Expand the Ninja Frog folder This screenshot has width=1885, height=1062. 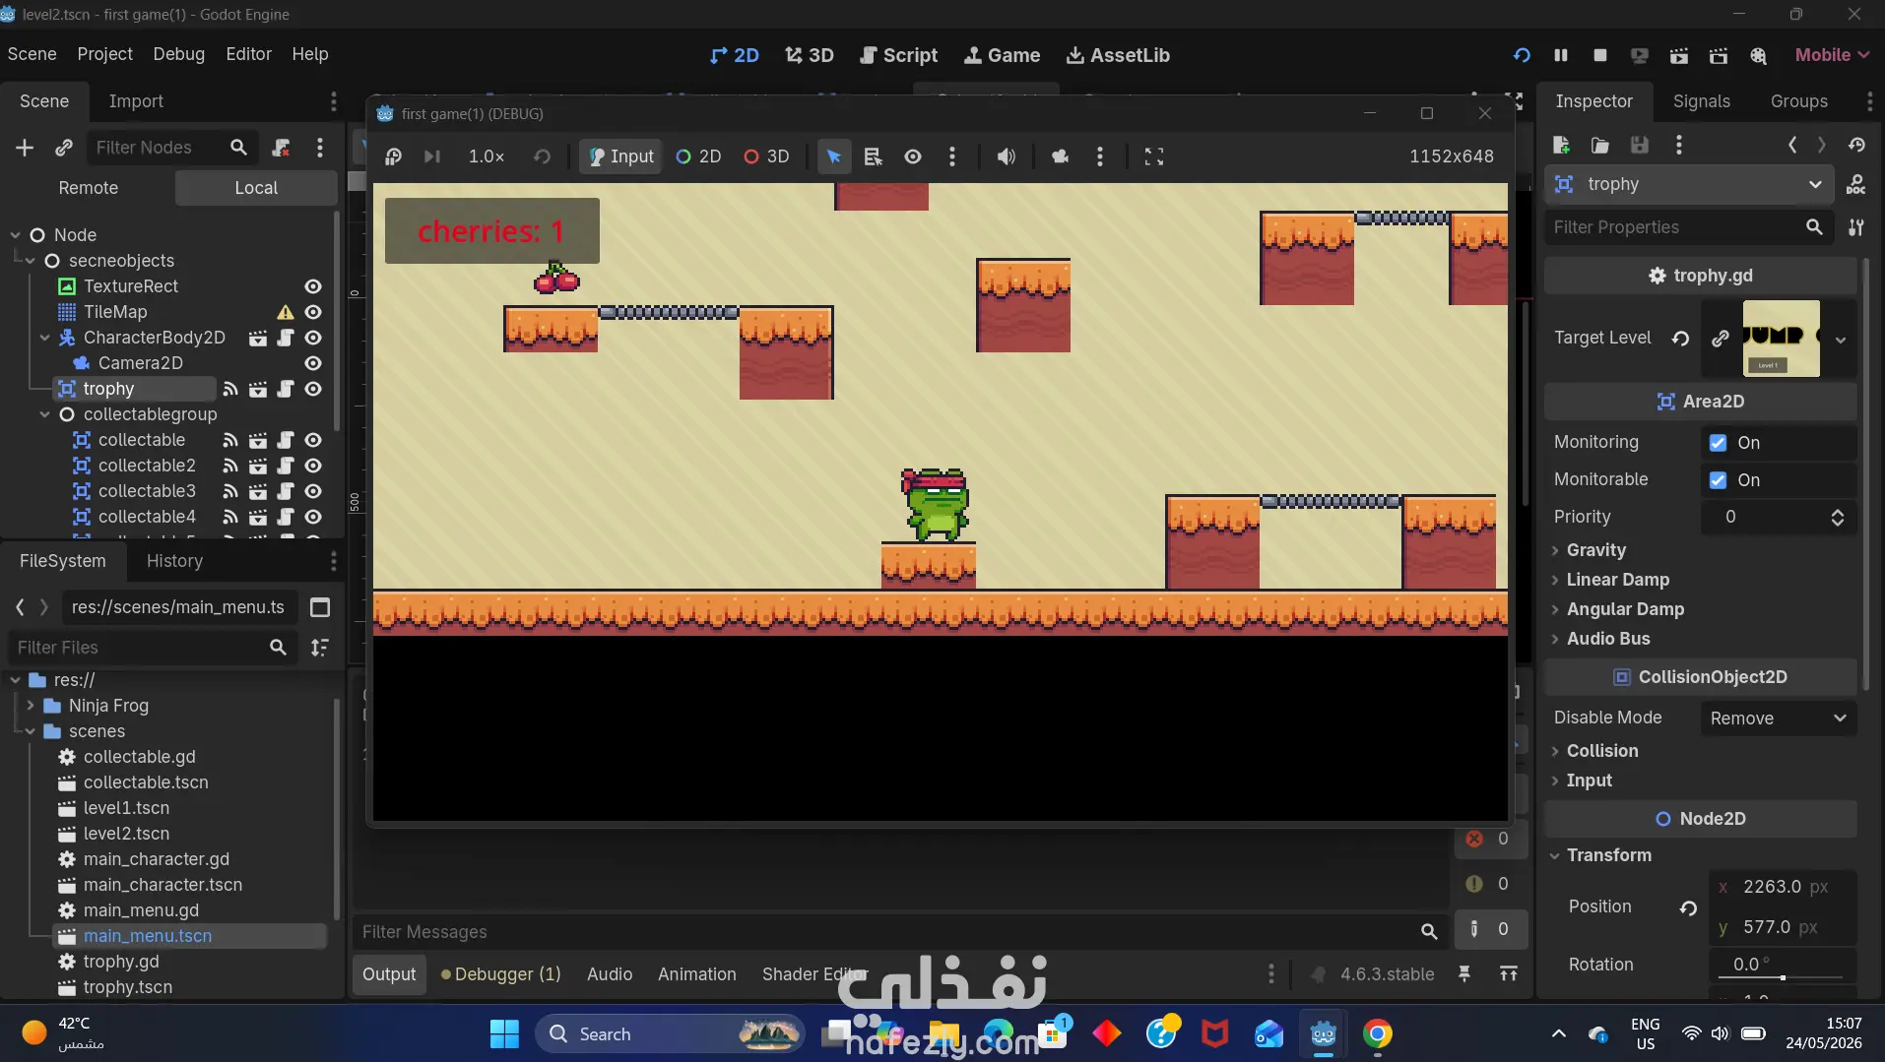coord(31,706)
